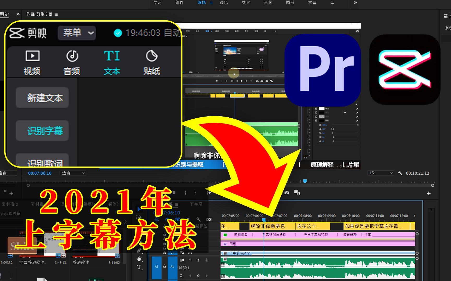The width and height of the screenshot is (451, 281).
Task: Click the Export Frame camera icon
Action: pos(287,193)
